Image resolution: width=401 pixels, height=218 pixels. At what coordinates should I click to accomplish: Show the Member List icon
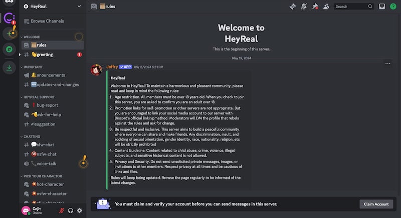[x=326, y=6]
